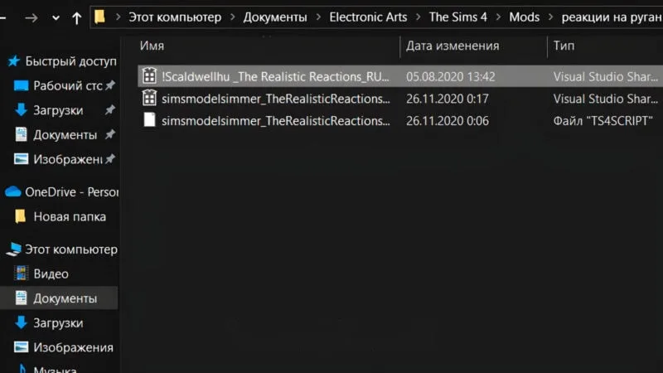663x373 pixels.
Task: Expand chevron after Mods breadcrumb
Action: click(x=550, y=17)
